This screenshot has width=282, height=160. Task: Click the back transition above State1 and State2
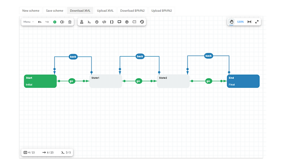(140, 56)
